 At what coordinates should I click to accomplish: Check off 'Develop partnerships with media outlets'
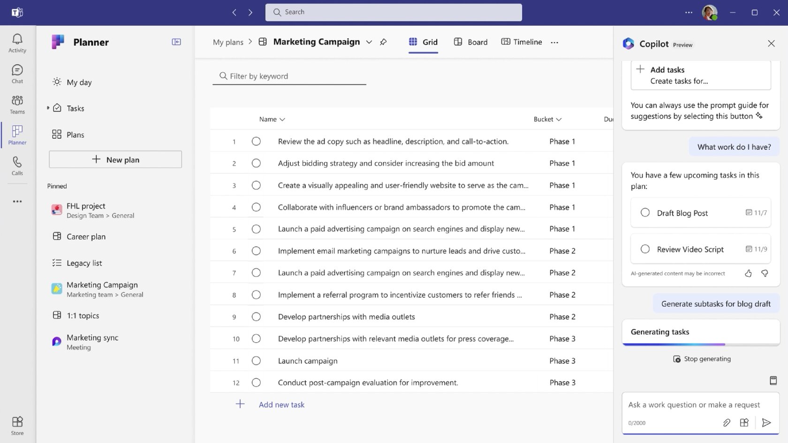(256, 317)
